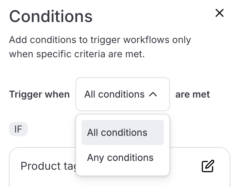Click the when specific criteria are met line

(x=77, y=54)
